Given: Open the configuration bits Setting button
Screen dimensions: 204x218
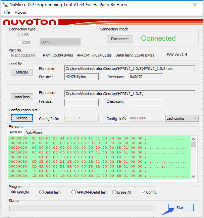Looking at the screenshot, I should tap(22, 118).
